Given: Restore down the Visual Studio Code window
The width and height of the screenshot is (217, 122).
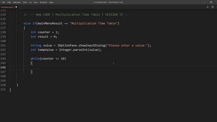Looking at the screenshot, I should coord(211,2).
